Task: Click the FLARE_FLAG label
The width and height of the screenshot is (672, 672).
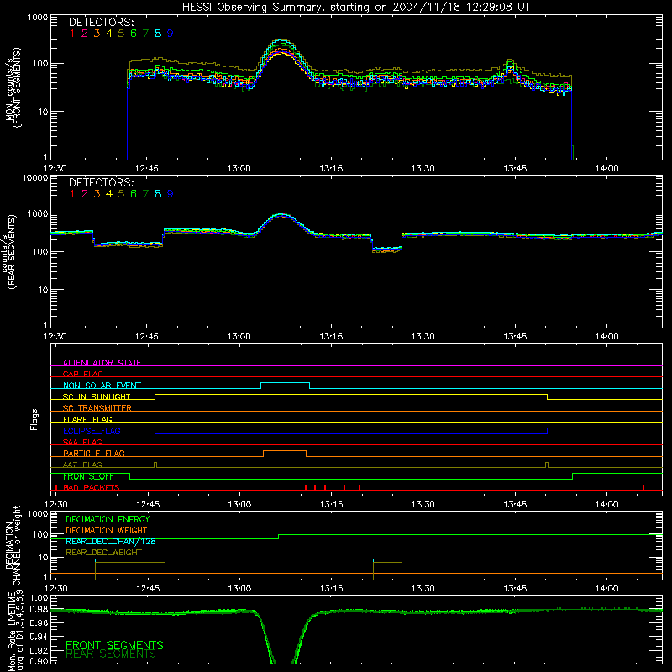Action: pos(87,419)
